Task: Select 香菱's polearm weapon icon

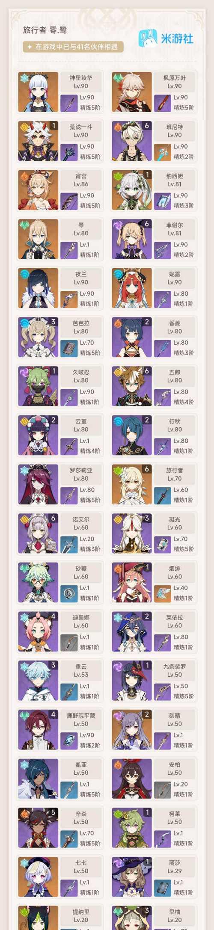Action: coord(162,348)
